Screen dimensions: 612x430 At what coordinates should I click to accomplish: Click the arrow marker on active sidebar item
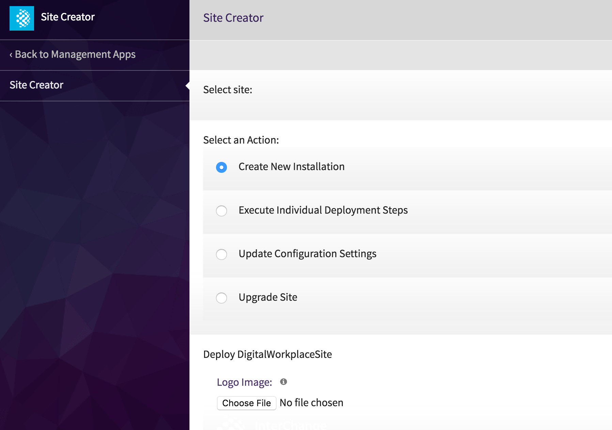tap(187, 85)
